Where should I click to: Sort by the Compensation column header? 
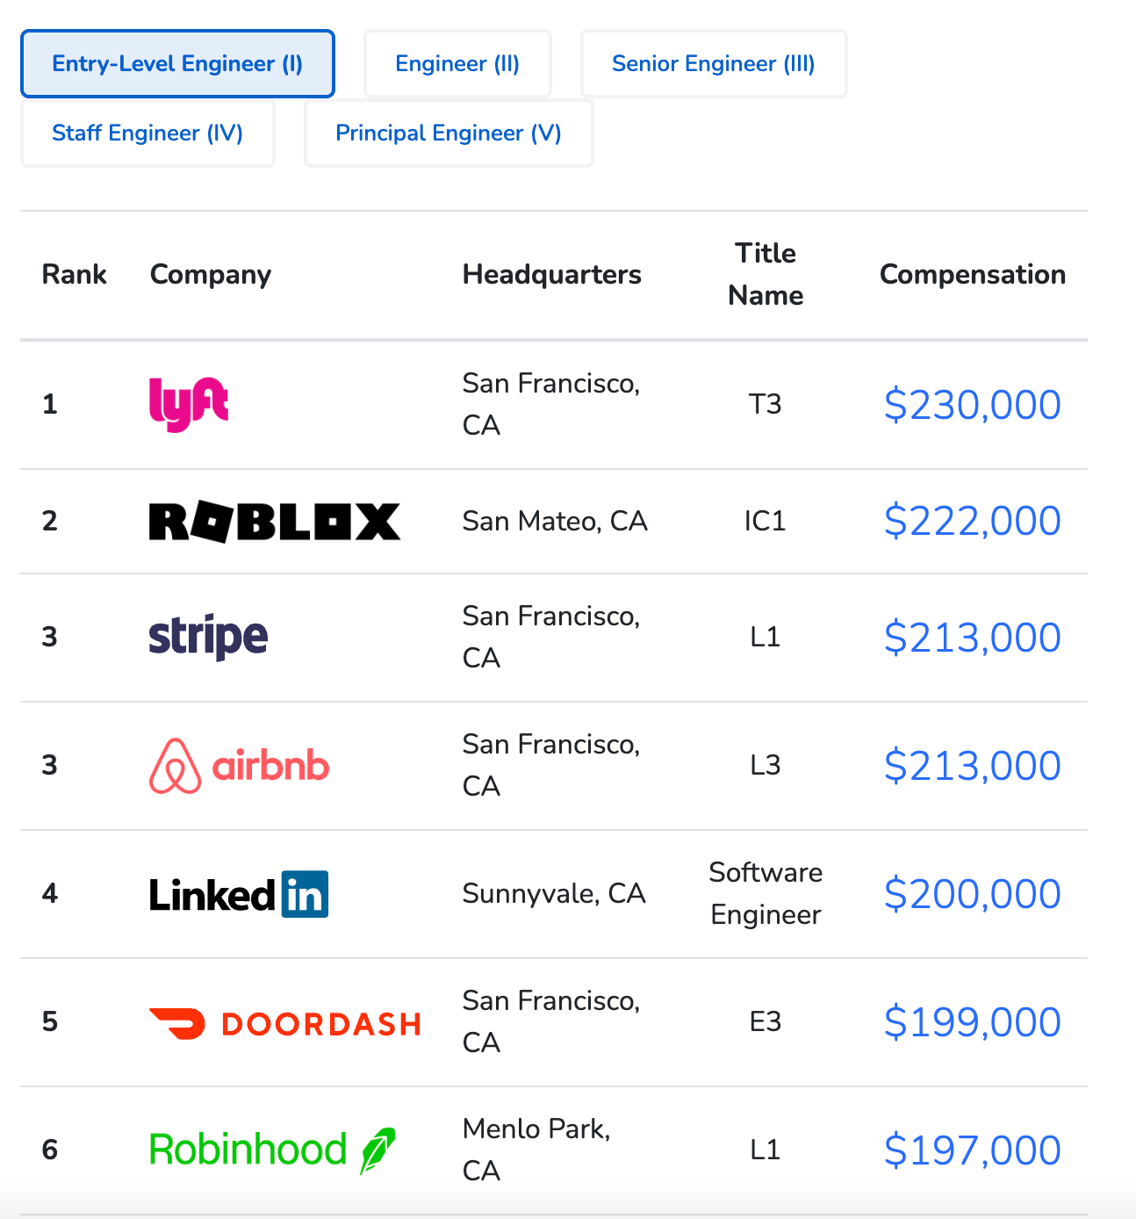(x=972, y=274)
